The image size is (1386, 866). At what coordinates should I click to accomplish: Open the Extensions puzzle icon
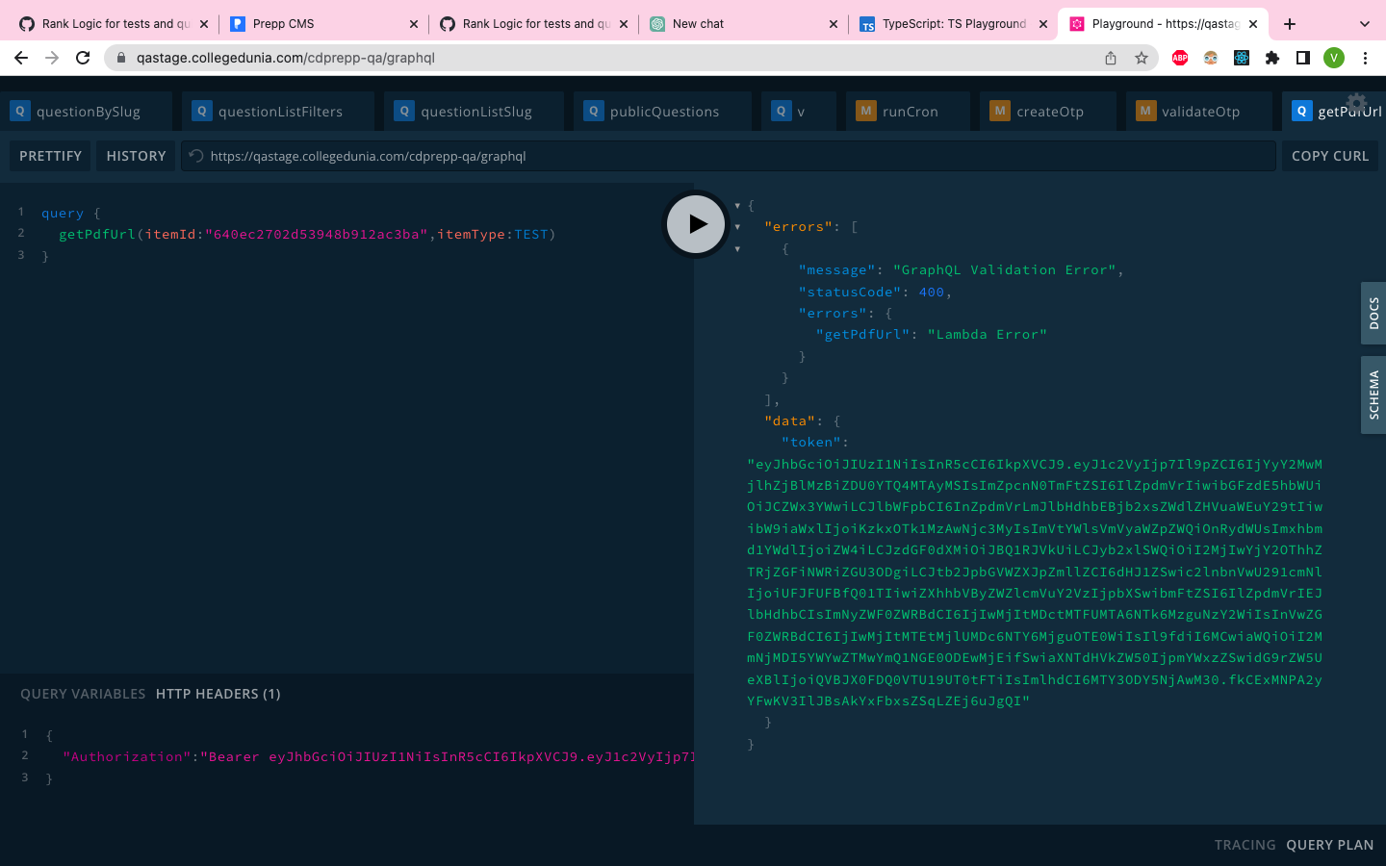1272,58
